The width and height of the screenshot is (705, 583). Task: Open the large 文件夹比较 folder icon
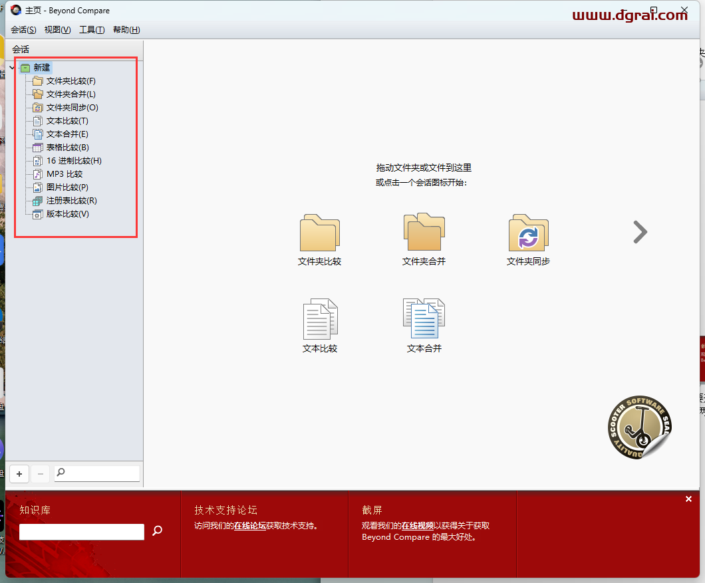[x=320, y=233]
